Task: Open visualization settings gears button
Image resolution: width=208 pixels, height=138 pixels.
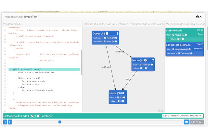Action: 187,122
